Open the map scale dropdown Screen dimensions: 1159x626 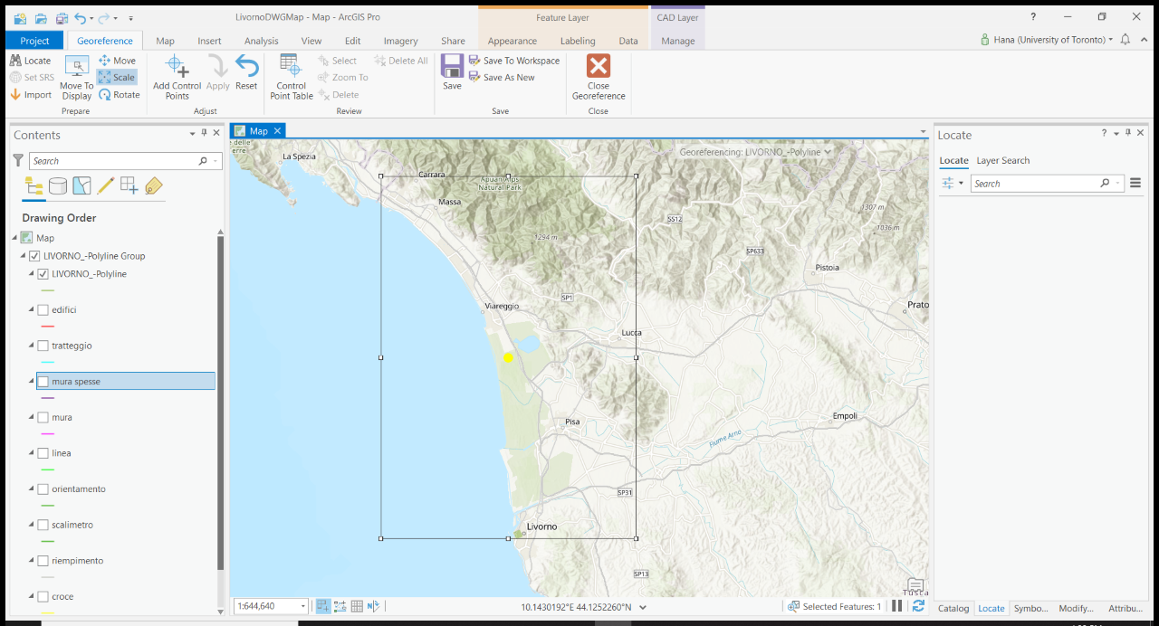[x=302, y=606]
